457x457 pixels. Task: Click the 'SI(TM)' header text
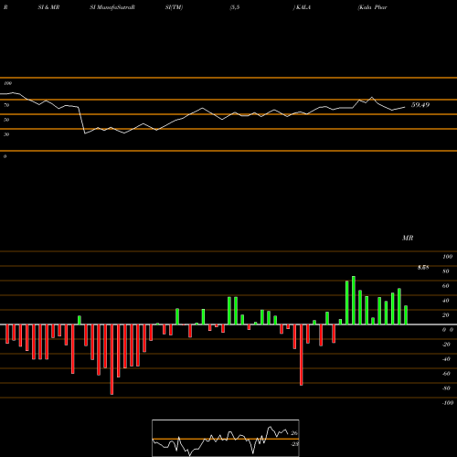point(174,7)
